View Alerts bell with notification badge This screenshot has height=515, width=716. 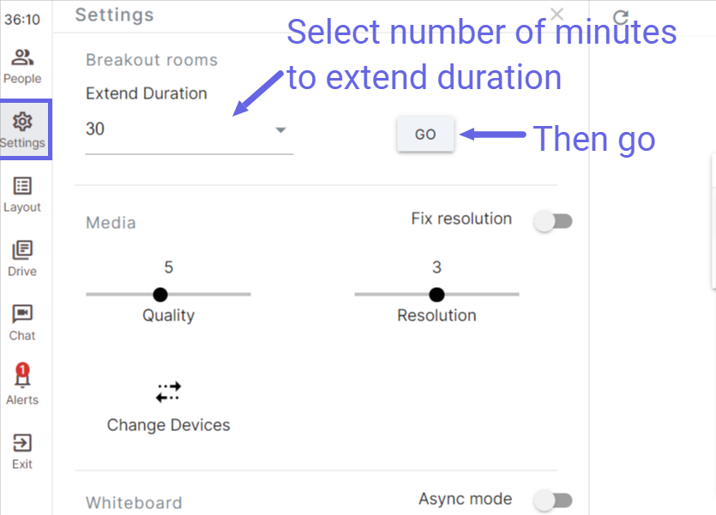tap(22, 375)
